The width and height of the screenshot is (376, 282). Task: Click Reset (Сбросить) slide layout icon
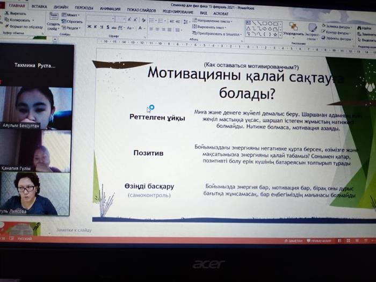(x=73, y=21)
